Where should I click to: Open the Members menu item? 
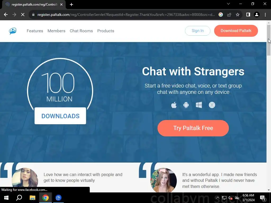coord(56,31)
